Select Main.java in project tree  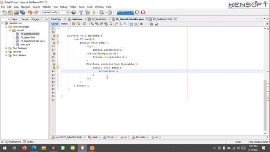25,45
